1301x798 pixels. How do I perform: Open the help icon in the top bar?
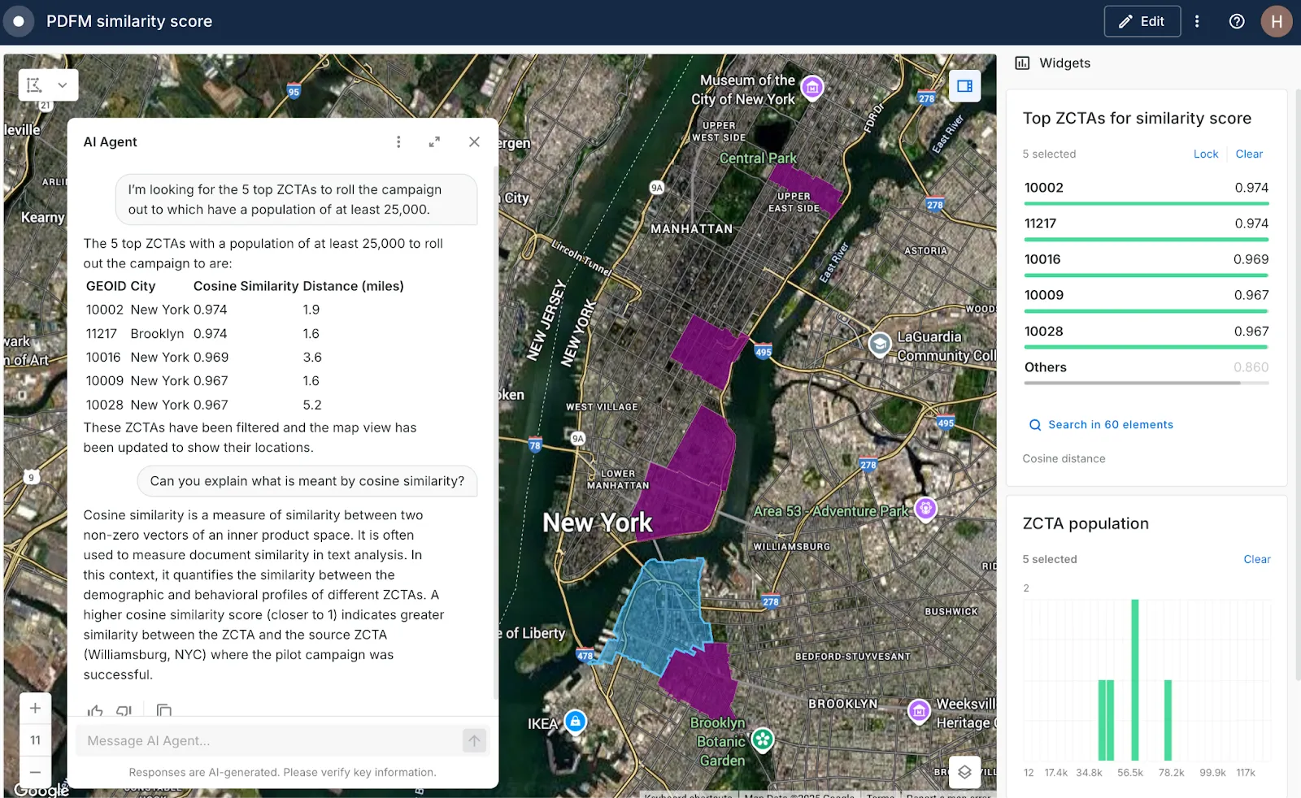click(x=1237, y=21)
